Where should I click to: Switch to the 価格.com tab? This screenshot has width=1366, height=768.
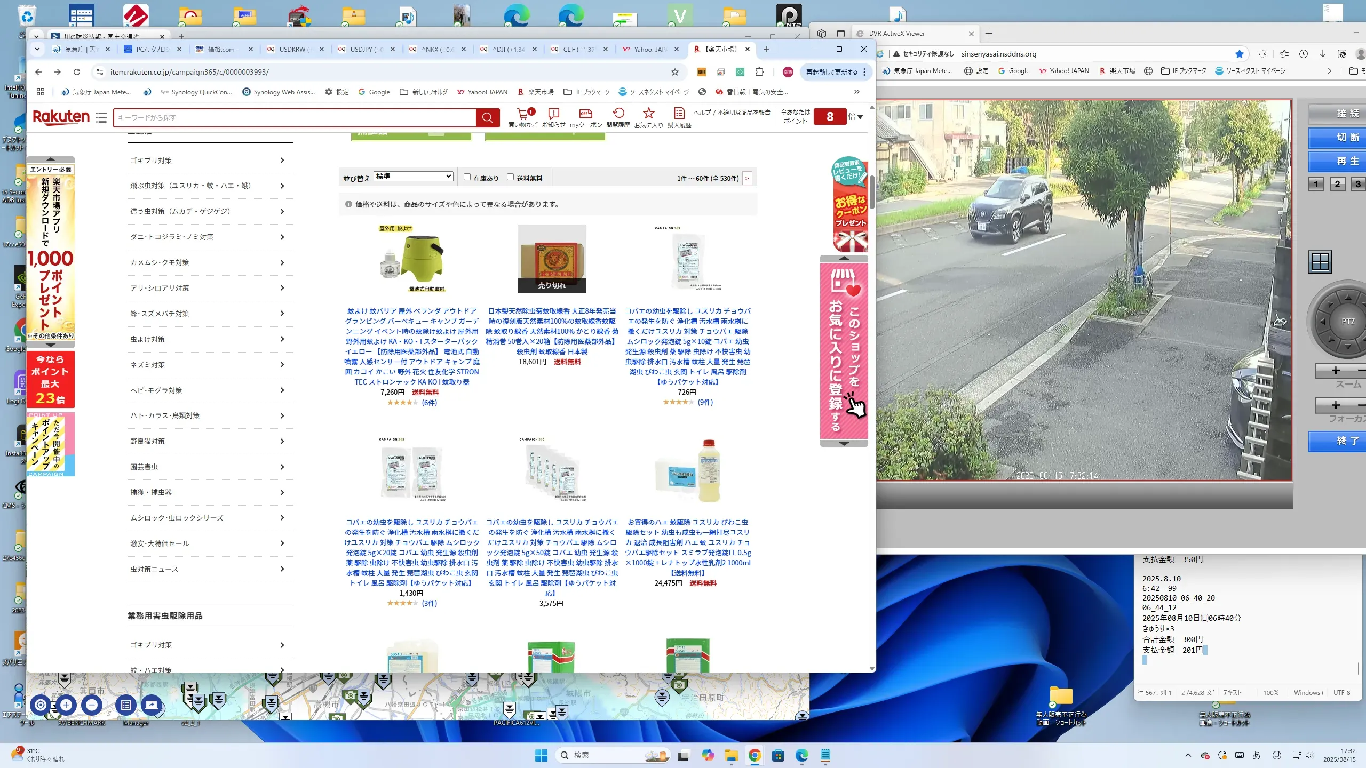(221, 49)
